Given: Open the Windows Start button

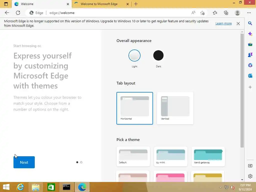Looking at the screenshot, I should click(x=6, y=187).
